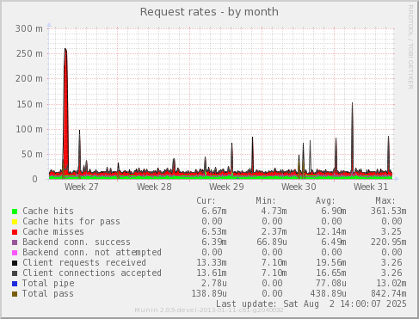Click the black Client requests received swatch

coord(15,263)
